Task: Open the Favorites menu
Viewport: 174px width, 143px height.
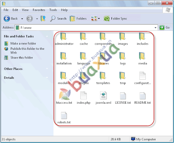Action: (x=39, y=10)
